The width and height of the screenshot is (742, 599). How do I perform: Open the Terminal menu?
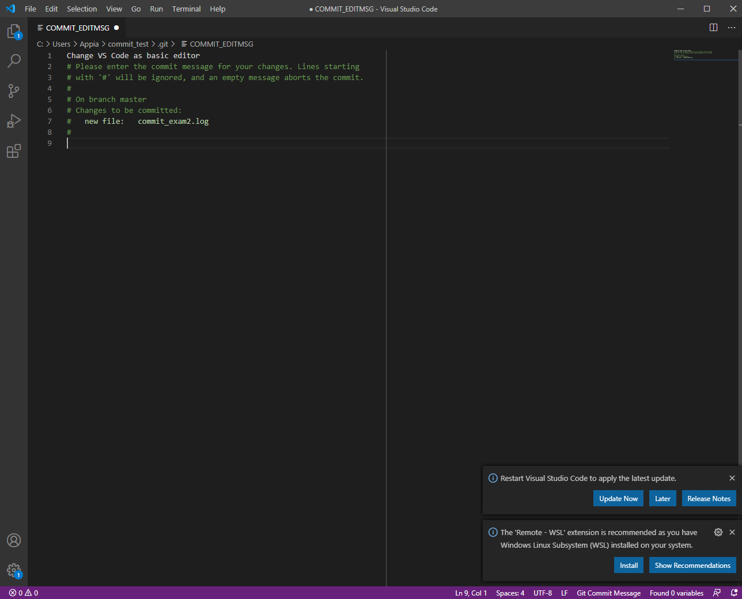point(186,9)
